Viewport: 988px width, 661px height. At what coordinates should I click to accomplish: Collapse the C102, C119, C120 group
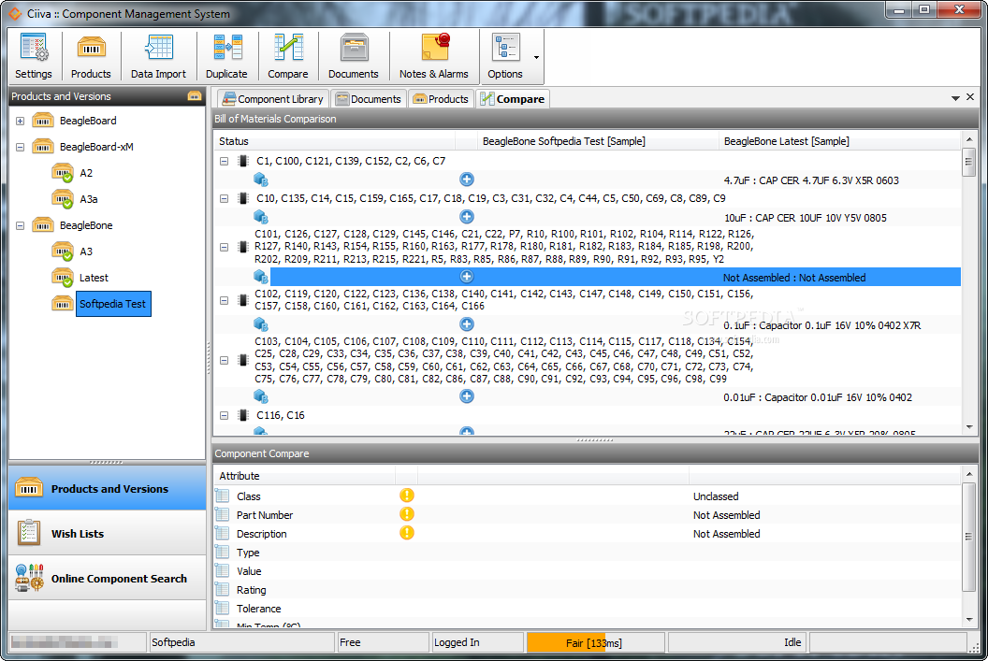[224, 300]
